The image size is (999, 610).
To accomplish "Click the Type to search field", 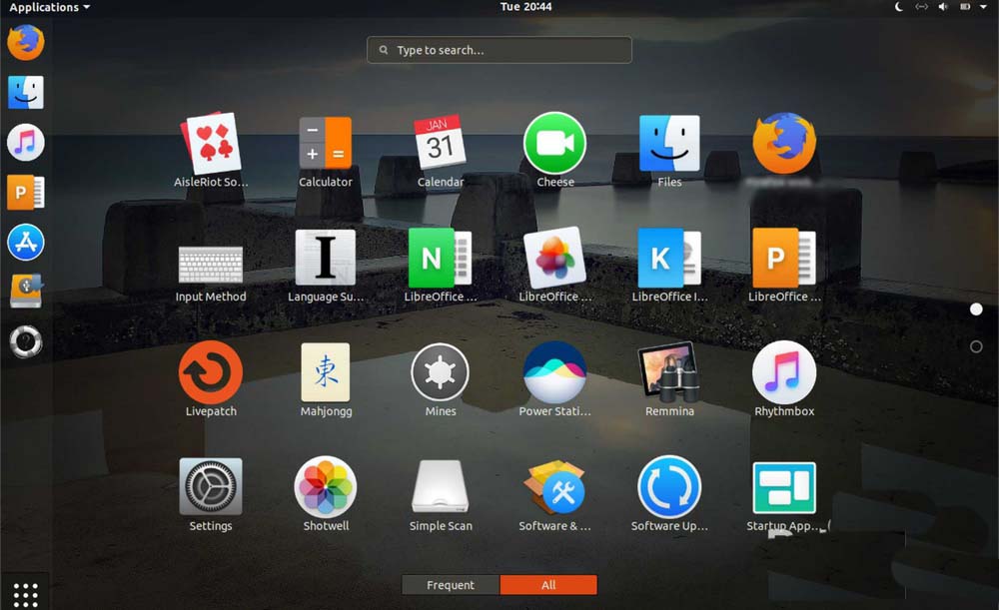I will (x=499, y=49).
